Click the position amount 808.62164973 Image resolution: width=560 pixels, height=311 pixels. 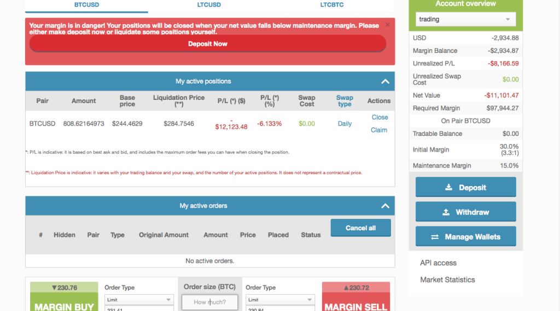pyautogui.click(x=84, y=124)
